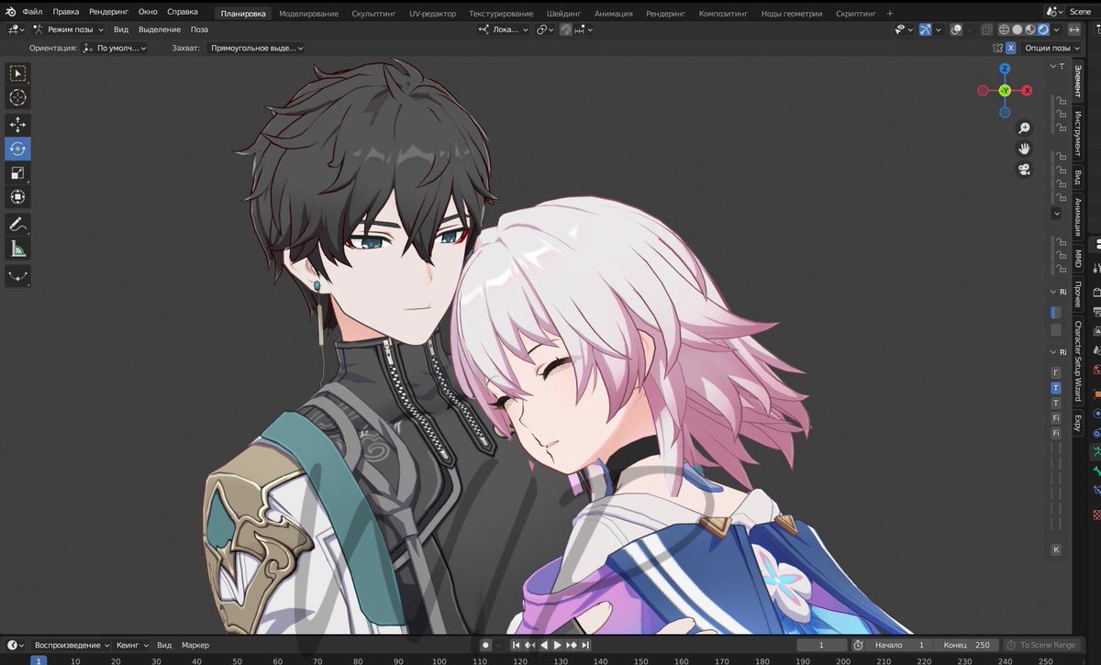Add a new workspace with plus button
The width and height of the screenshot is (1101, 665).
tap(890, 14)
